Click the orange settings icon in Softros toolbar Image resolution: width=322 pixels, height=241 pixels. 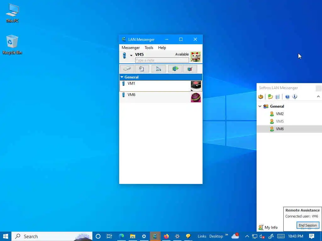(x=261, y=97)
